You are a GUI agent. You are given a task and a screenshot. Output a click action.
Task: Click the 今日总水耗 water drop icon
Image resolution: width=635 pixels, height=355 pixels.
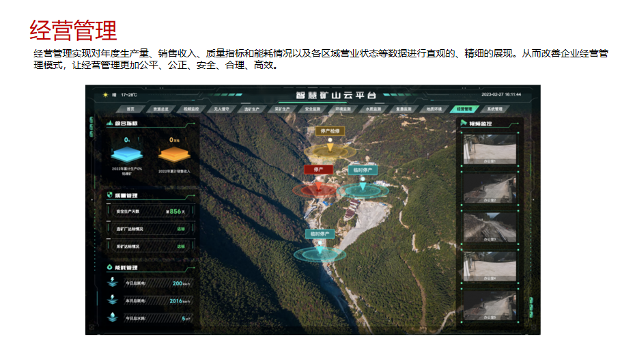pos(111,317)
